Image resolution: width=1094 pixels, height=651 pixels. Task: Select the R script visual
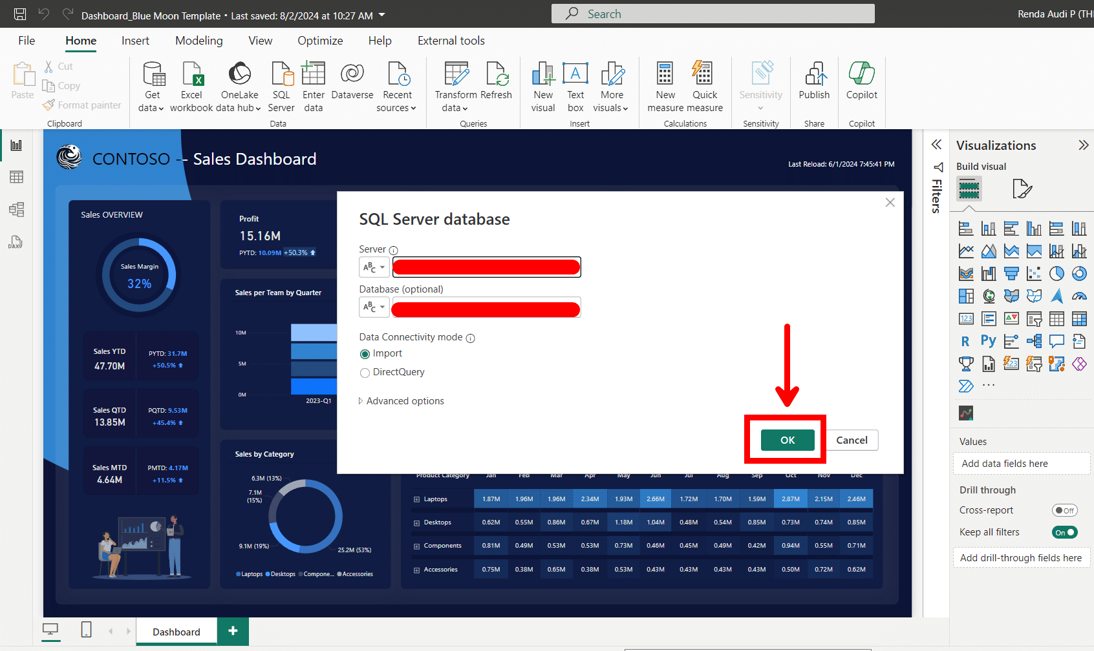tap(966, 341)
